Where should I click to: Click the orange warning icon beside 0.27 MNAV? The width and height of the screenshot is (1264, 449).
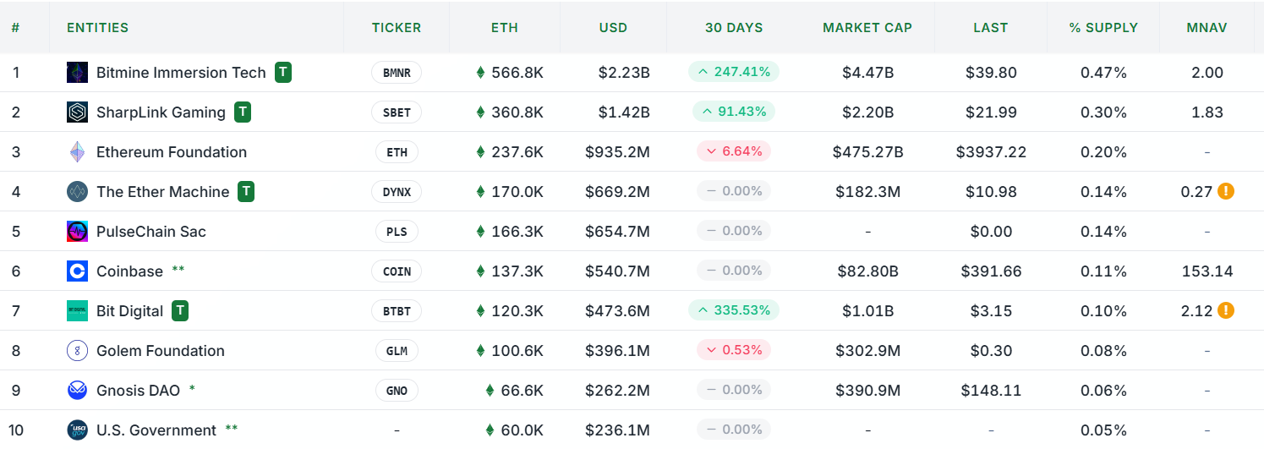(x=1225, y=192)
